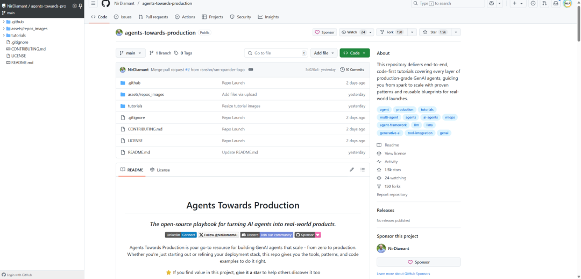Click the Report repository link
581x279 pixels.
tap(392, 194)
